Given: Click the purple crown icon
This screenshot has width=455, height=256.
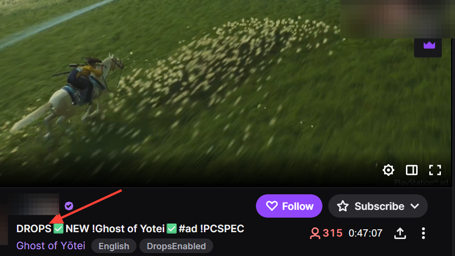Looking at the screenshot, I should (x=429, y=45).
